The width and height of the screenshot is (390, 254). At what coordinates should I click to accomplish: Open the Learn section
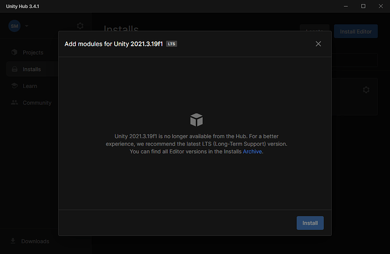pyautogui.click(x=30, y=86)
